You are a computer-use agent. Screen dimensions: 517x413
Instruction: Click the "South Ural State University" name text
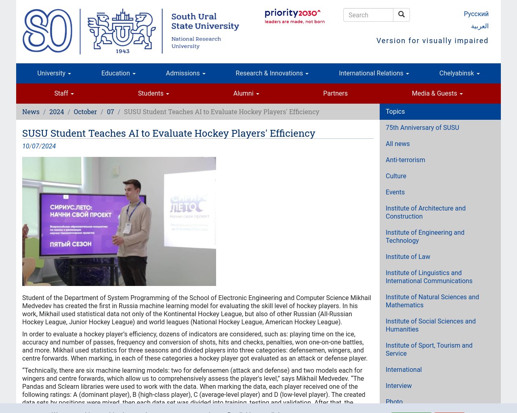coord(205,21)
